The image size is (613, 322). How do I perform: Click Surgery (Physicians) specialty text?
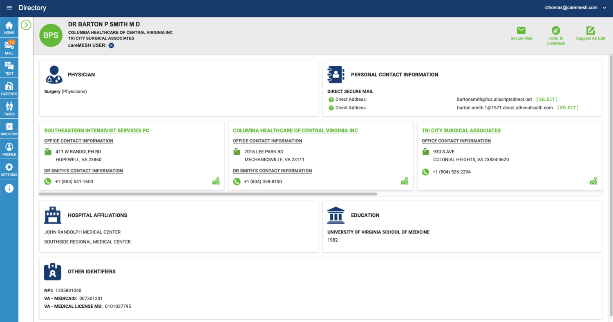point(65,91)
